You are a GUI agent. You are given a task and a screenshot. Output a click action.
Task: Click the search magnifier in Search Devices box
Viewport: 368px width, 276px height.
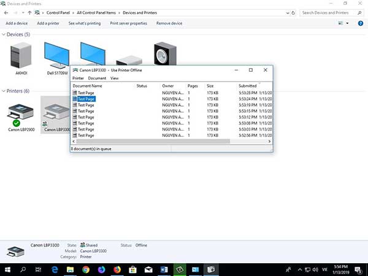click(359, 13)
